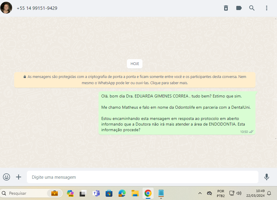This screenshot has height=200, width=277.
Task: Click the chat scrollbar up arrow
Action: 276,18
